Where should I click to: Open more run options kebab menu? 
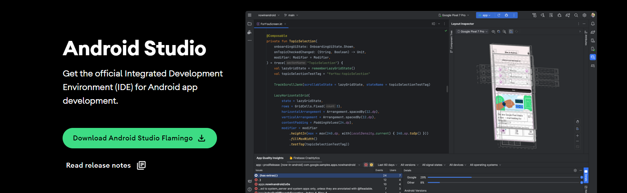(514, 15)
